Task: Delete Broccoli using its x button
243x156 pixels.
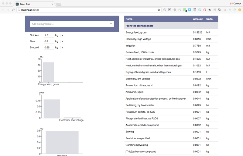Action: [62, 48]
